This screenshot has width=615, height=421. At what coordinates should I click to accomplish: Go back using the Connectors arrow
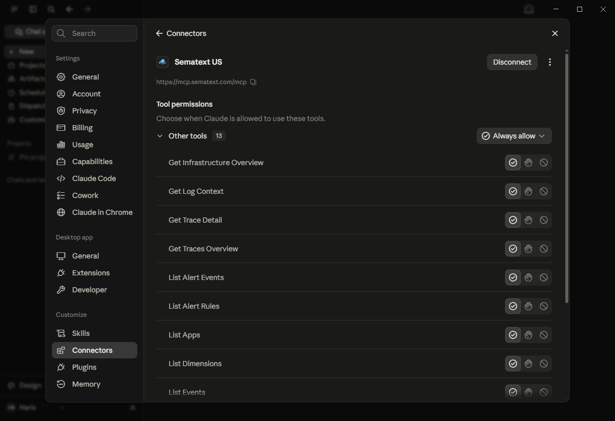159,33
